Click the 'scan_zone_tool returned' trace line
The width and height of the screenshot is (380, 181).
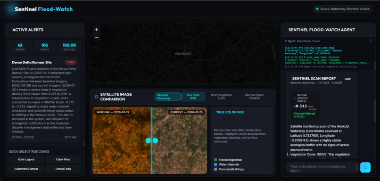point(327,60)
